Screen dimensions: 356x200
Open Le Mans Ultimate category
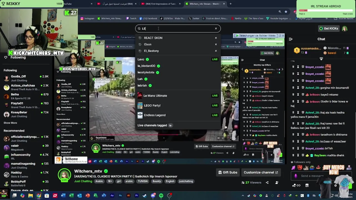click(x=178, y=96)
